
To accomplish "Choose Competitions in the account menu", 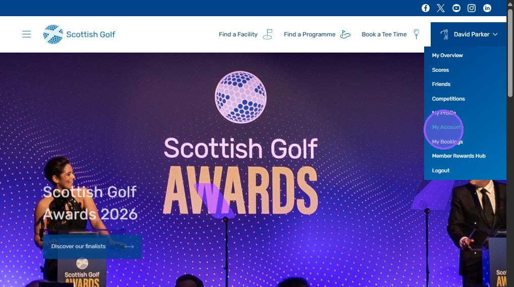I will click(448, 99).
